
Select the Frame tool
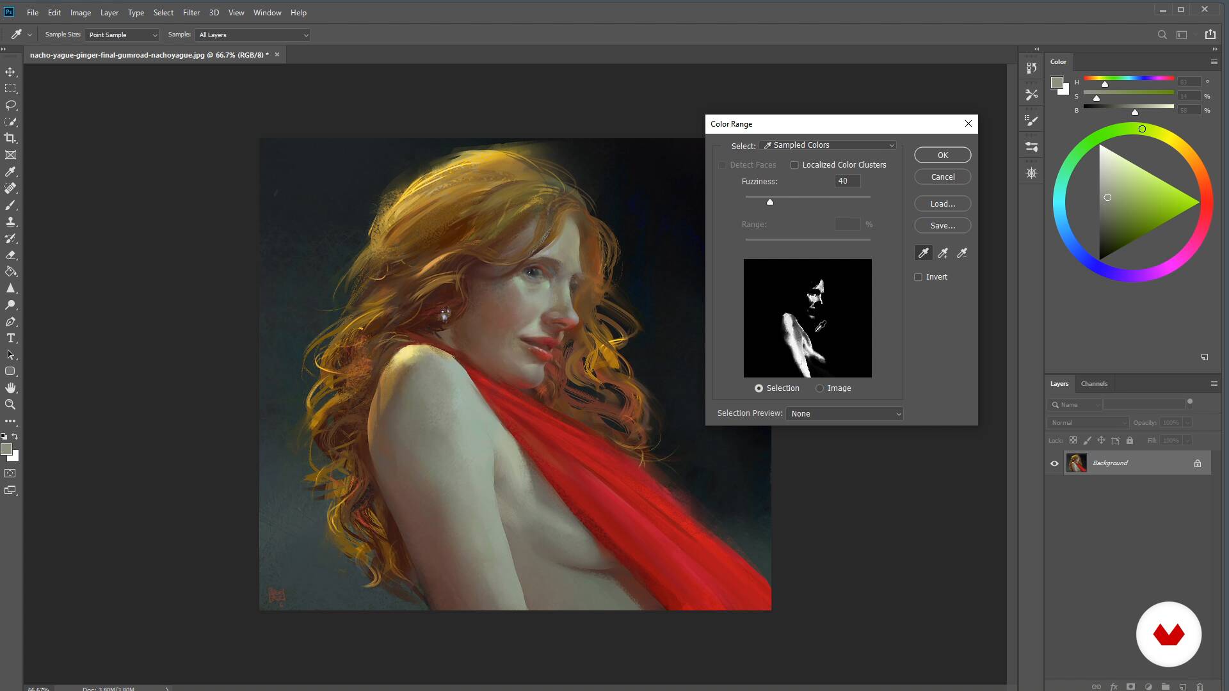10,155
